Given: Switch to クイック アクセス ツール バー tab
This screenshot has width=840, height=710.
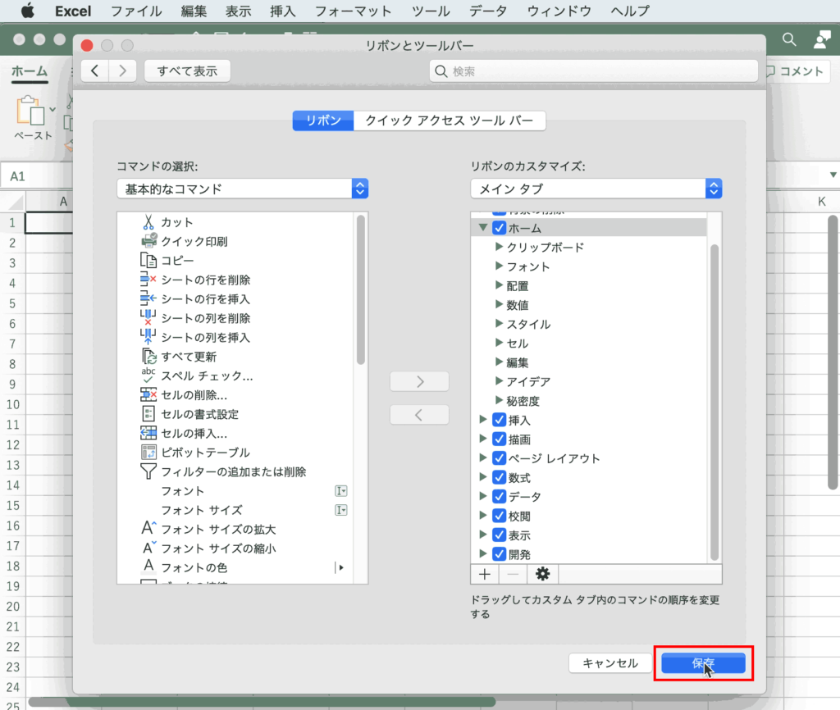Looking at the screenshot, I should pyautogui.click(x=450, y=121).
